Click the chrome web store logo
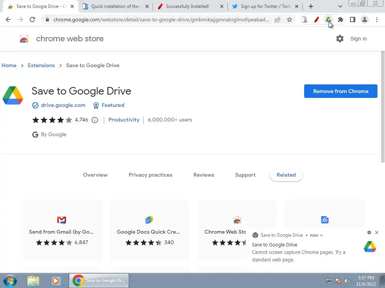385x288 pixels. (x=24, y=39)
